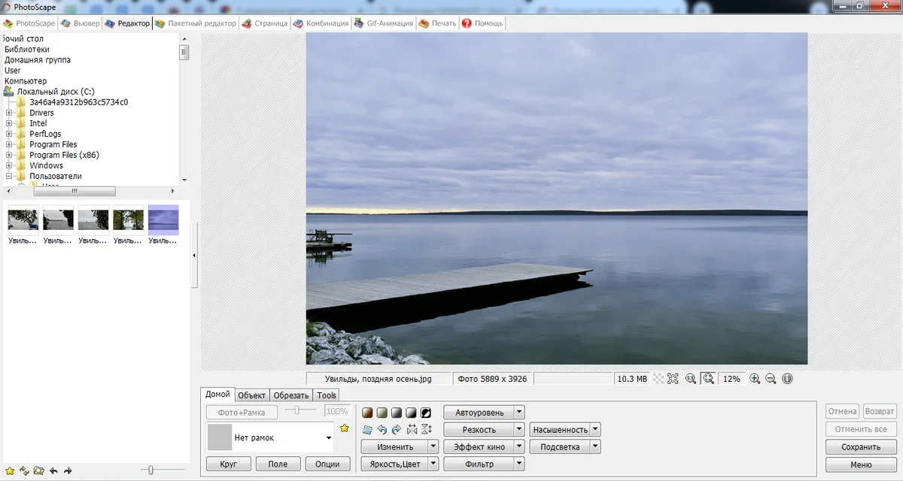Click the fit-to-window arrows icon in status bar
The width and height of the screenshot is (903, 481).
673,379
